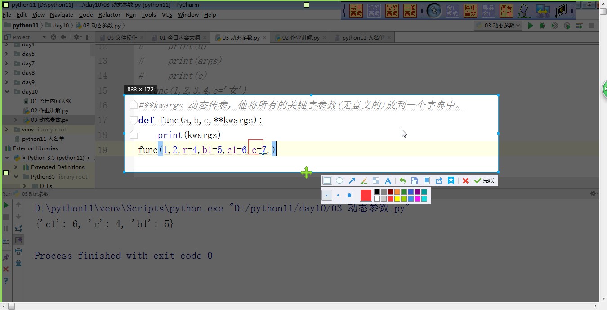Click the 较好画质 quality button
The height and width of the screenshot is (310, 607).
[x=392, y=11]
